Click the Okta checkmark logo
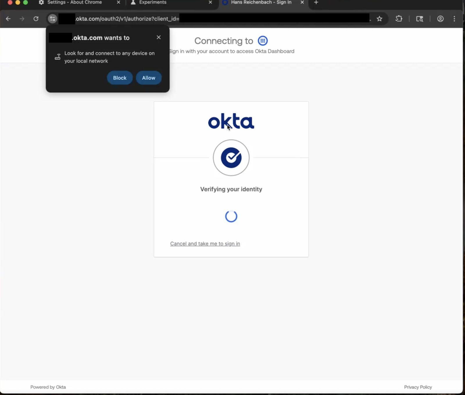This screenshot has width=465, height=395. [231, 158]
